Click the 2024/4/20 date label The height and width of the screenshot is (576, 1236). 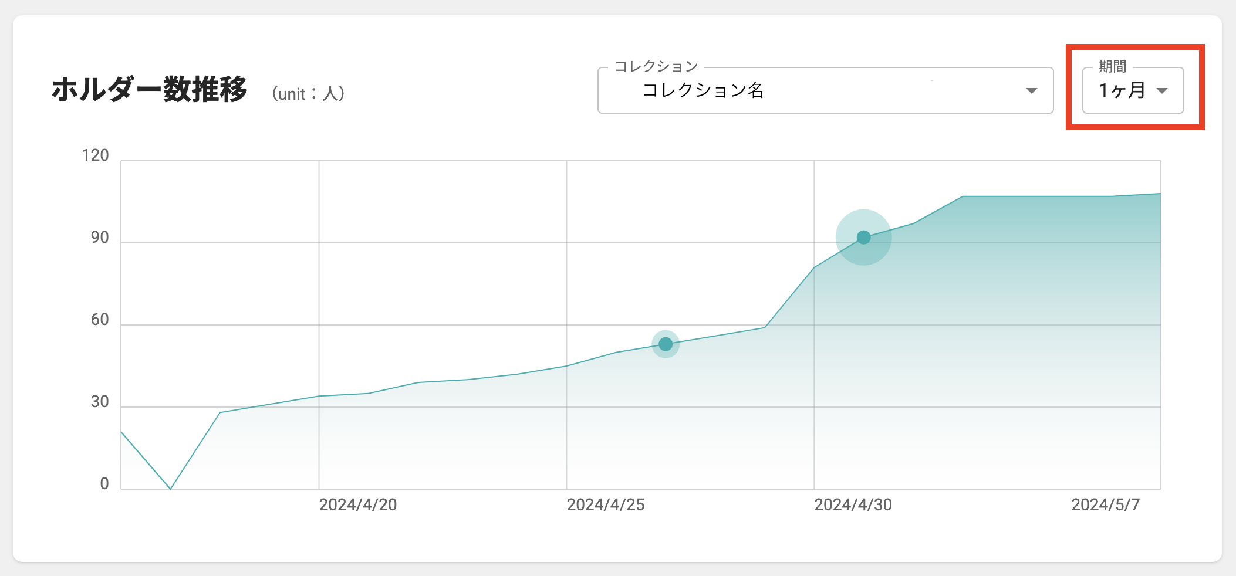coord(357,505)
